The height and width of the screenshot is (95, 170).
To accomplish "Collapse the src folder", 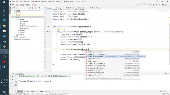I will point(14,17).
